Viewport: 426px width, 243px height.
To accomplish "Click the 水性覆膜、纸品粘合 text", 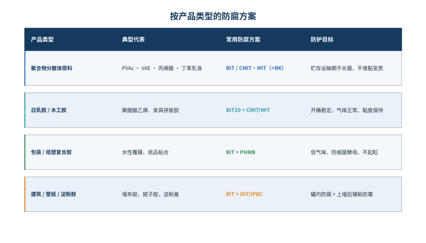I will click(x=145, y=152).
